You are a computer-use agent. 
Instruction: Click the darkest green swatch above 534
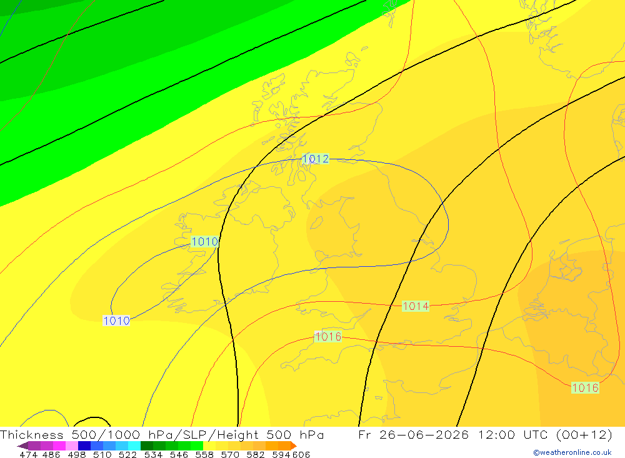click(147, 446)
